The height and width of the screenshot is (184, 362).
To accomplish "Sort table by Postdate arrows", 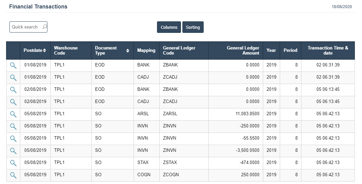I will click(x=45, y=50).
